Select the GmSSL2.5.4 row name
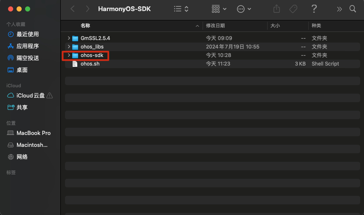The height and width of the screenshot is (215, 364). click(x=96, y=38)
